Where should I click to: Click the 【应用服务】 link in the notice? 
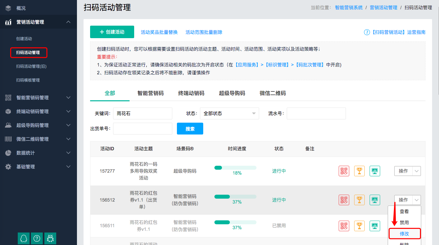point(247,65)
